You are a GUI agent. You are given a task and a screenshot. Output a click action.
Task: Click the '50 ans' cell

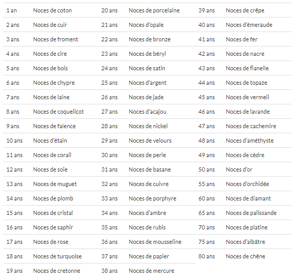click(x=207, y=169)
